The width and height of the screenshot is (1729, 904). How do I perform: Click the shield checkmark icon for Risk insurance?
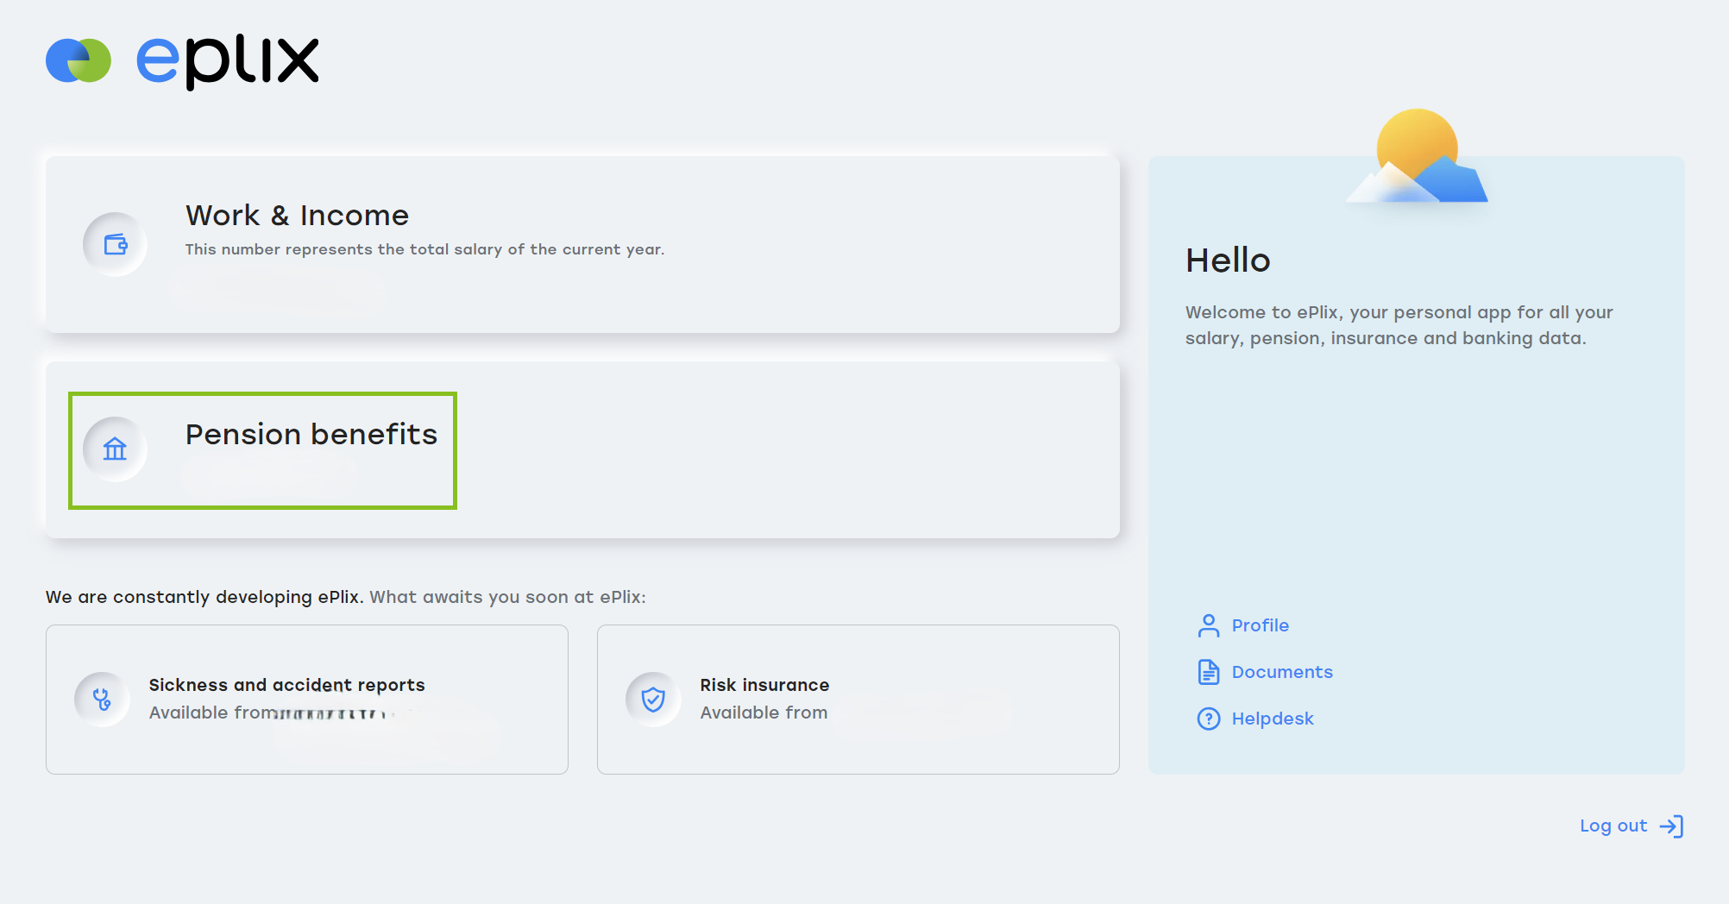click(653, 699)
